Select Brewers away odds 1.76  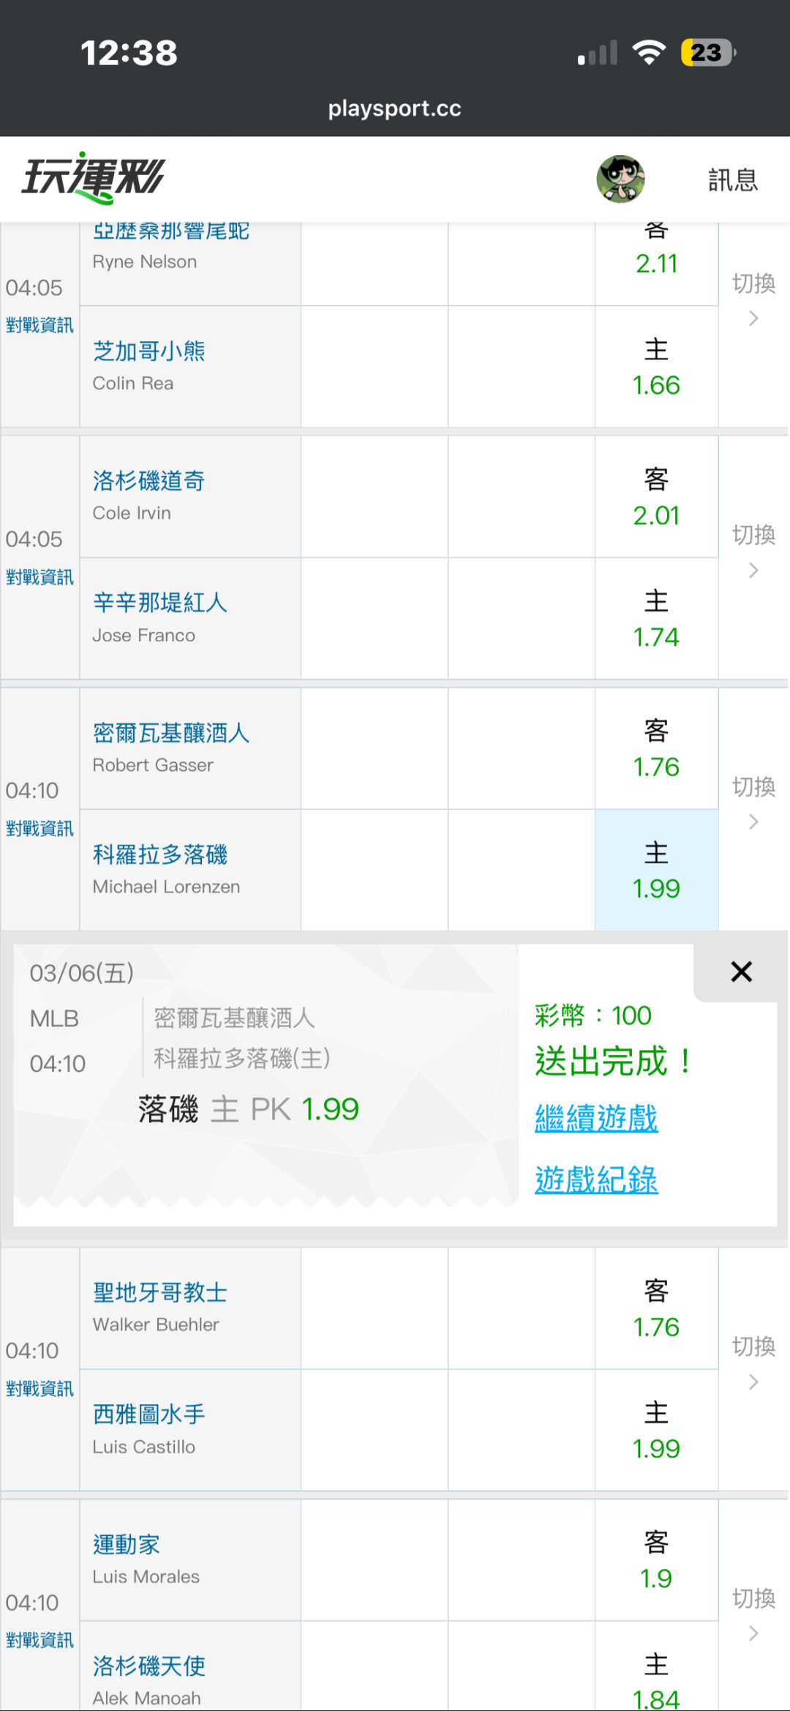[656, 749]
